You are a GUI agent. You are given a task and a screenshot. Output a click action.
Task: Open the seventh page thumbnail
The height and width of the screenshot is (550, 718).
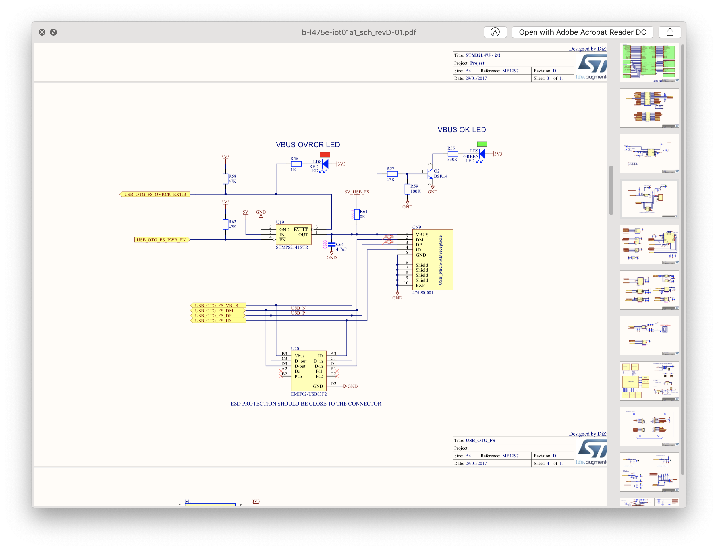[649, 336]
